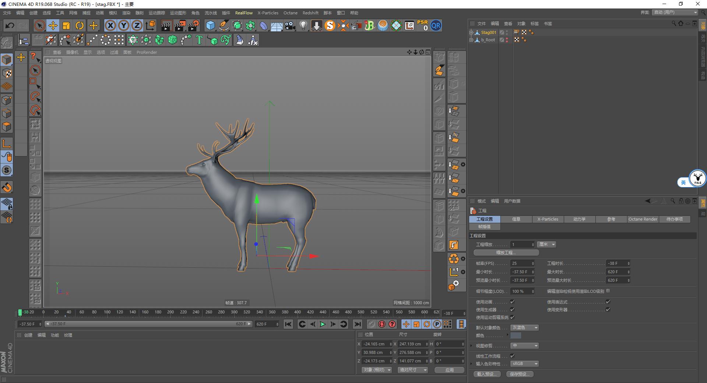The height and width of the screenshot is (383, 707).
Task: Click the forward play button in the timeline
Action: pyautogui.click(x=323, y=324)
